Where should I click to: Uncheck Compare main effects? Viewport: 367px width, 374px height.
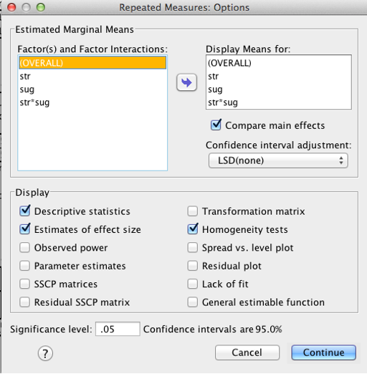[216, 125]
